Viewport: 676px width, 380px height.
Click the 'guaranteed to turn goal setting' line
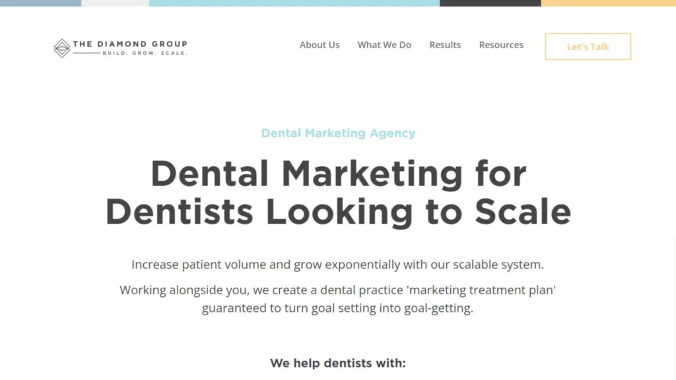(337, 308)
